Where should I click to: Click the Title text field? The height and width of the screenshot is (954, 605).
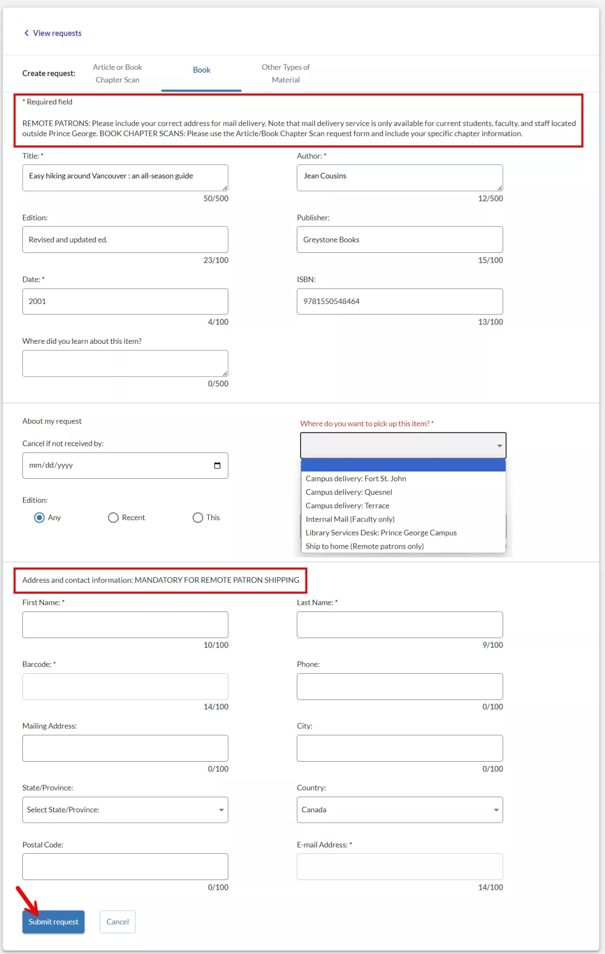click(x=125, y=178)
